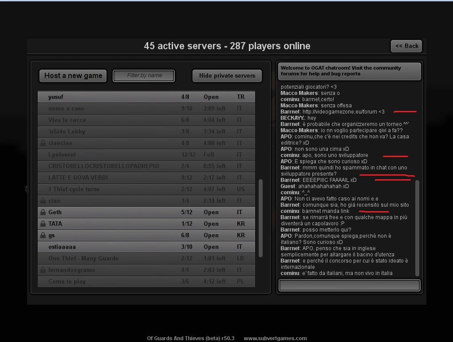Click the Welcome to OGAT chatroom banner
The image size is (453, 342).
tap(350, 71)
